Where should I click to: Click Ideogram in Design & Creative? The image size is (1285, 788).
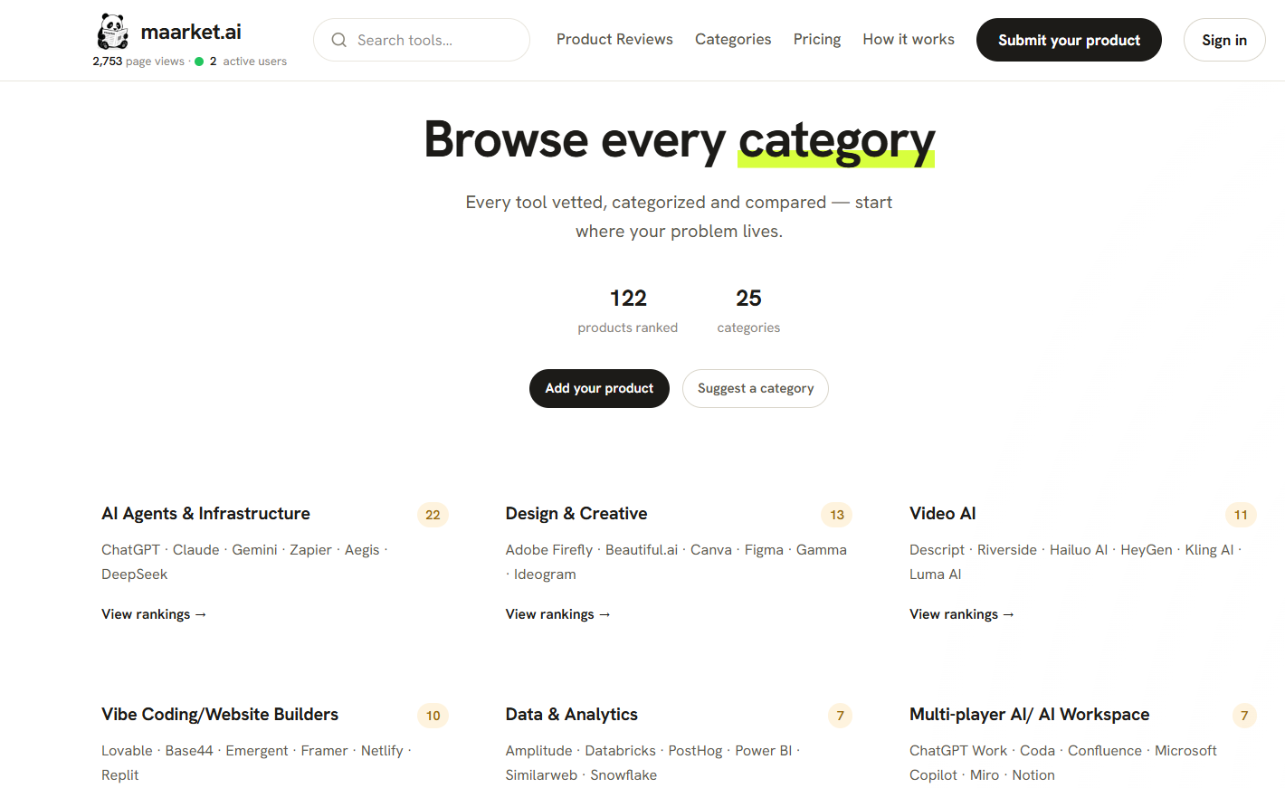coord(545,574)
